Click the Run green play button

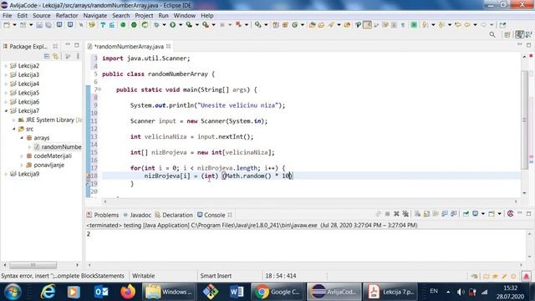(x=173, y=25)
